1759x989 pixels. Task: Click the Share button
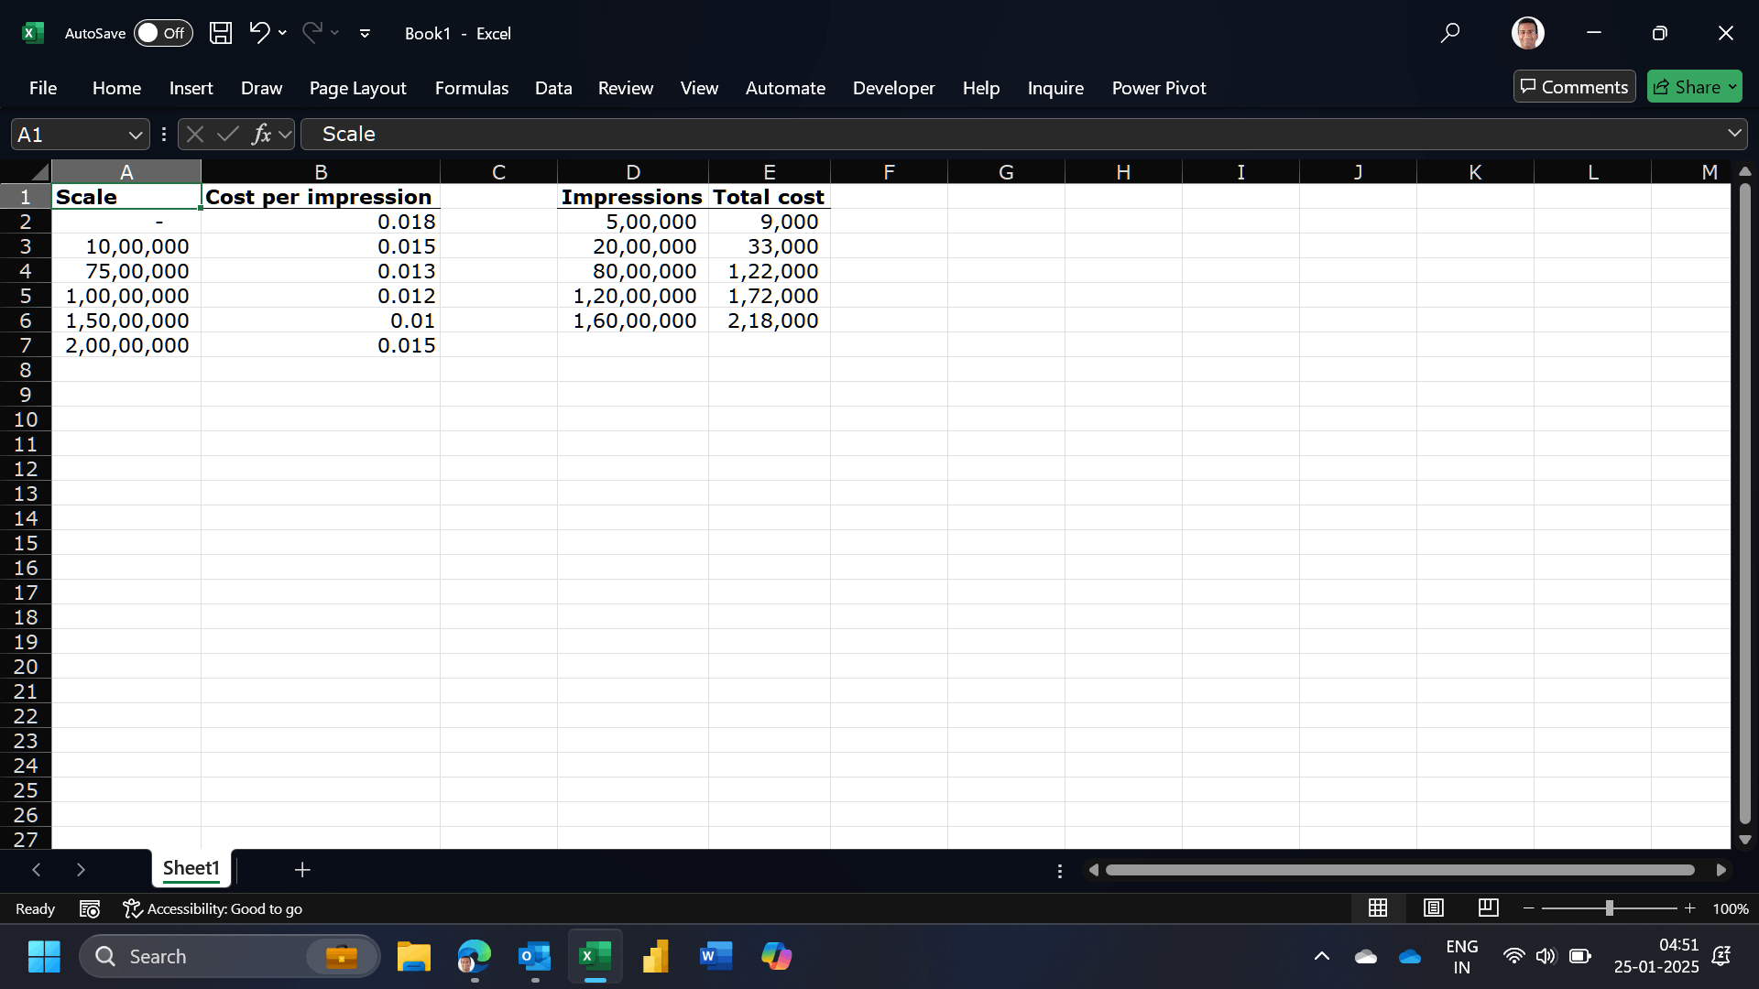pos(1694,86)
